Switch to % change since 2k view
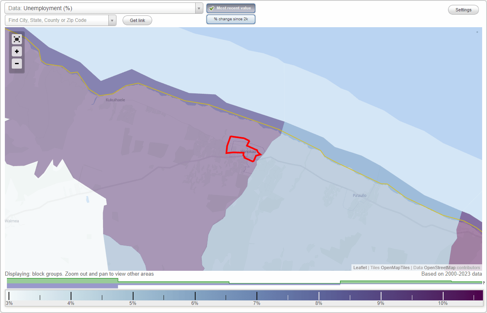Screen dimensions: 487x313 tap(231, 19)
